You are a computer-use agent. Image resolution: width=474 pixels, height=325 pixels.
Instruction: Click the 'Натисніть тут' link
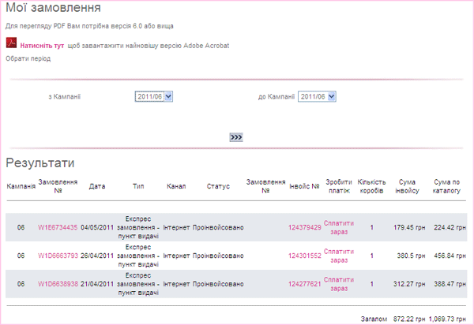coord(42,46)
